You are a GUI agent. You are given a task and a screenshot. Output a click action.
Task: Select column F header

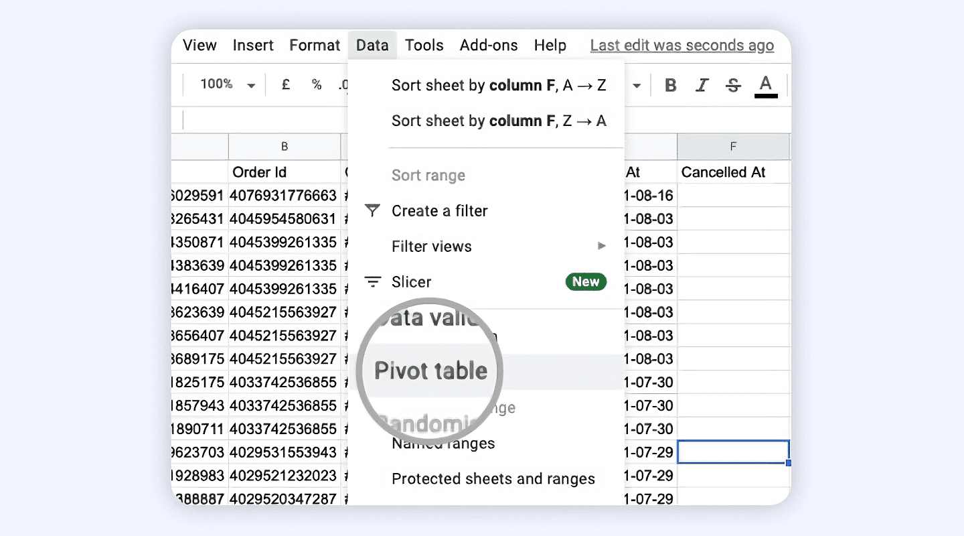(x=733, y=146)
